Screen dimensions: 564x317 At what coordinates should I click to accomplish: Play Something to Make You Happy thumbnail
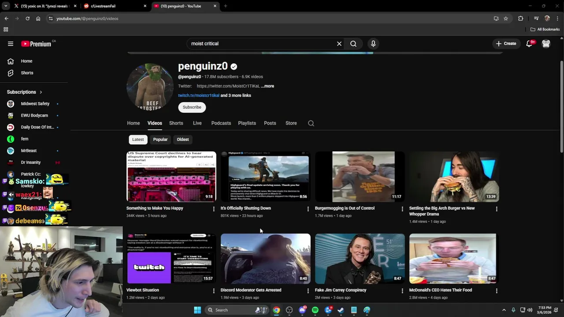[x=171, y=177]
